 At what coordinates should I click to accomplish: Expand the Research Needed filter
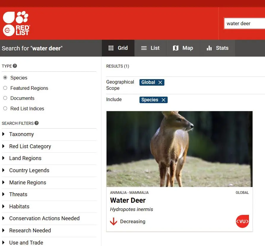coord(49,231)
